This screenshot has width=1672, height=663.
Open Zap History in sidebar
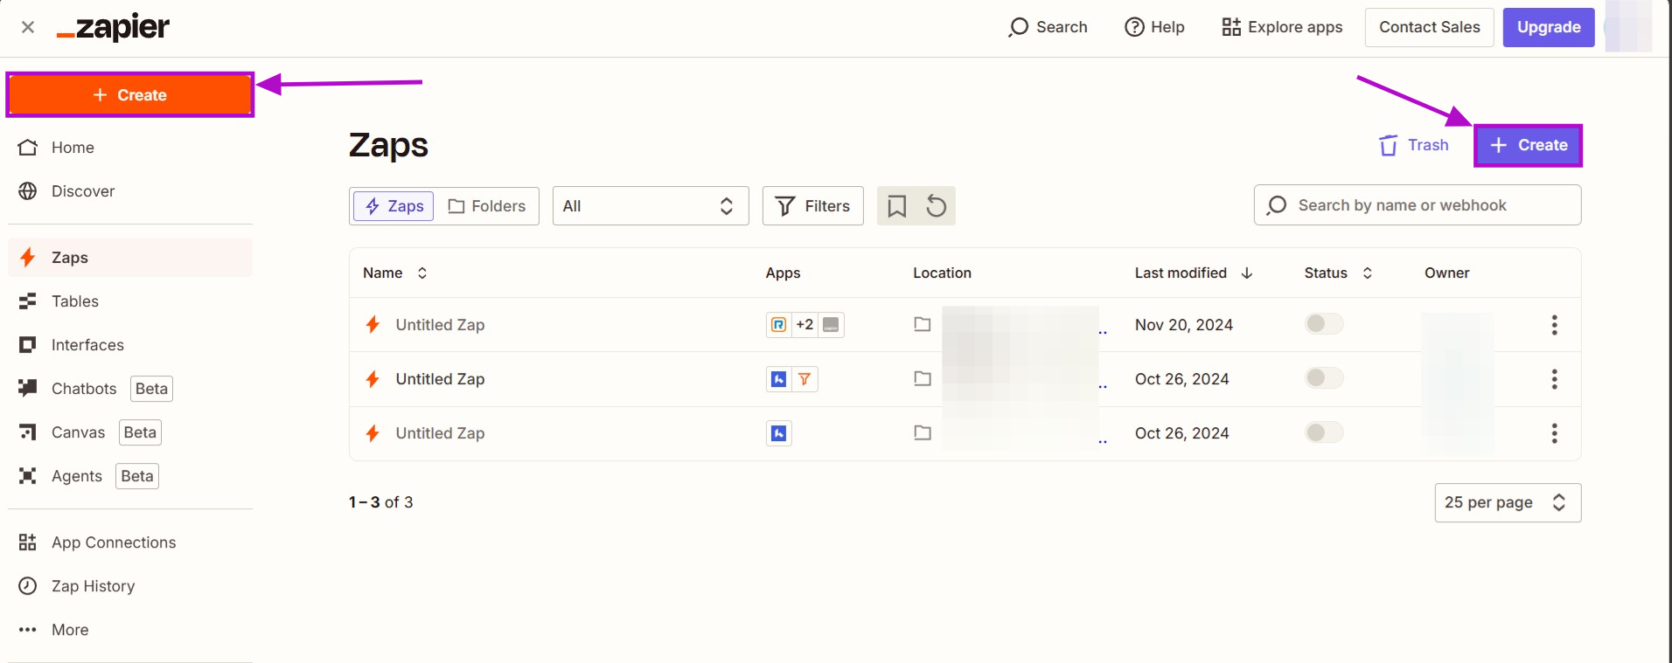(x=93, y=586)
